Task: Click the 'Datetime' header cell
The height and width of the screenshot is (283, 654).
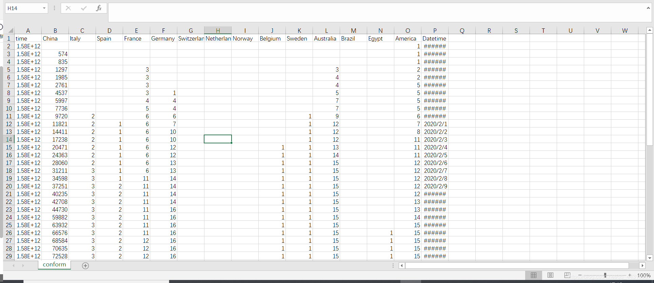Action: [435, 38]
